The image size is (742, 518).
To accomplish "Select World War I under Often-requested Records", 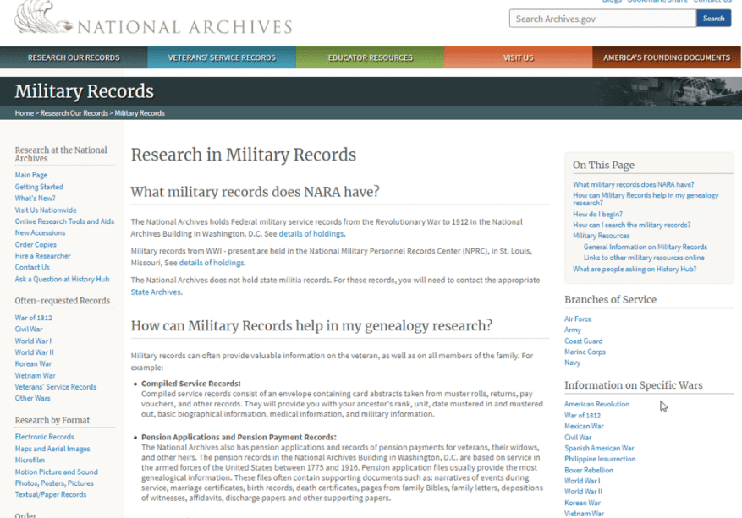I will point(33,341).
